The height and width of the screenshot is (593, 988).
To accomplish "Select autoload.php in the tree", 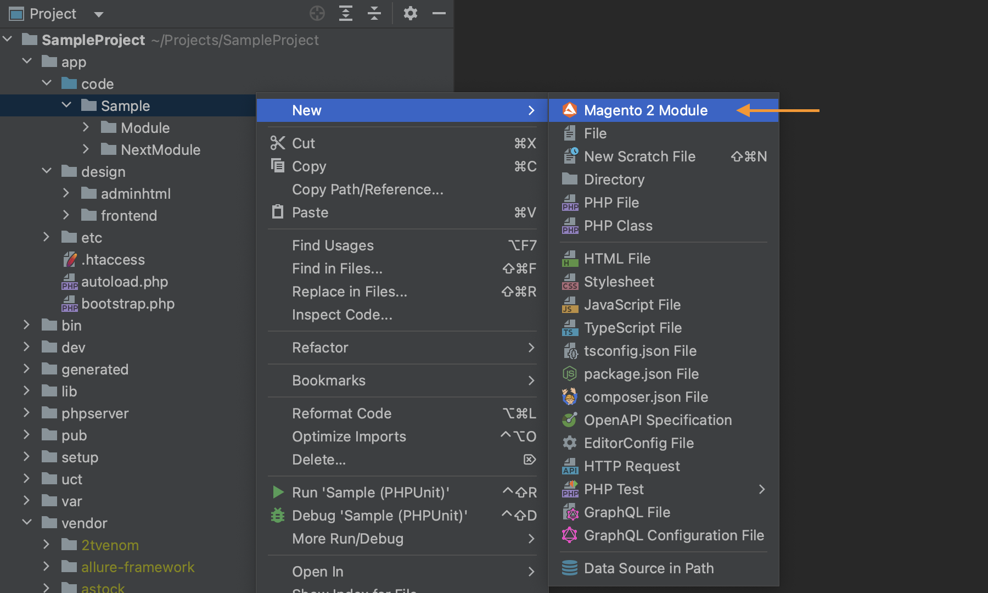I will (124, 281).
